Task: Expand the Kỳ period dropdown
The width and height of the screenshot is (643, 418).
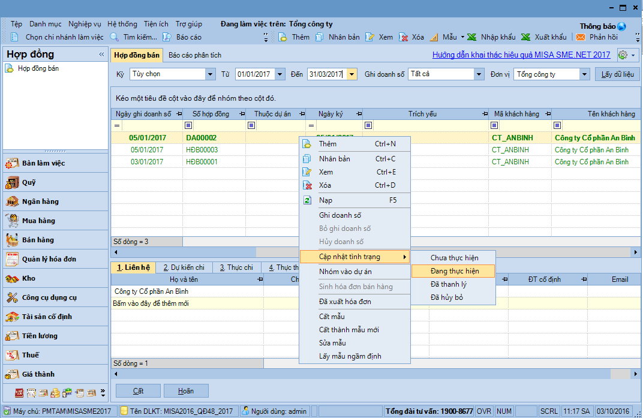Action: coord(210,74)
